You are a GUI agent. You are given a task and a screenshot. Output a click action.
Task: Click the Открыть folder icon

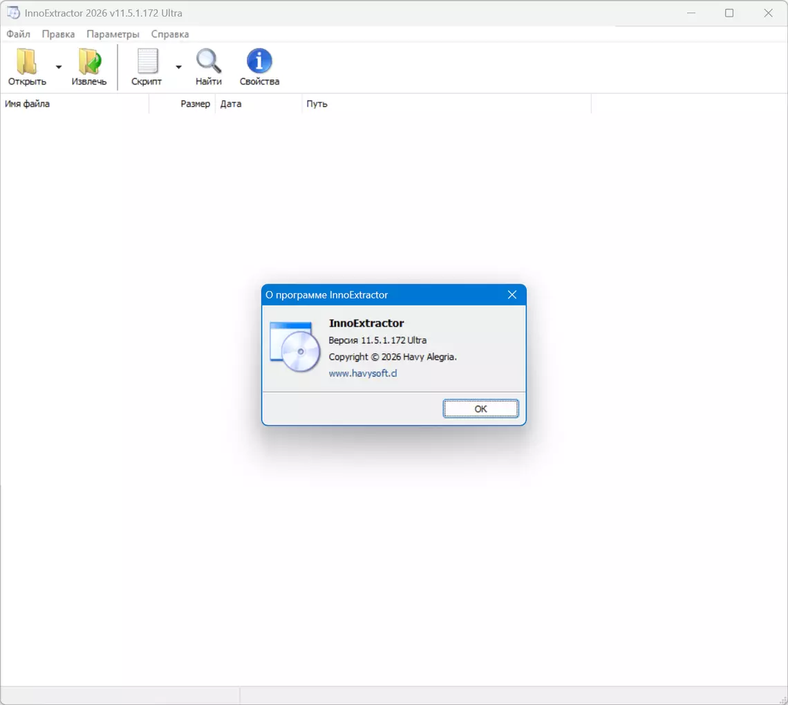point(27,62)
